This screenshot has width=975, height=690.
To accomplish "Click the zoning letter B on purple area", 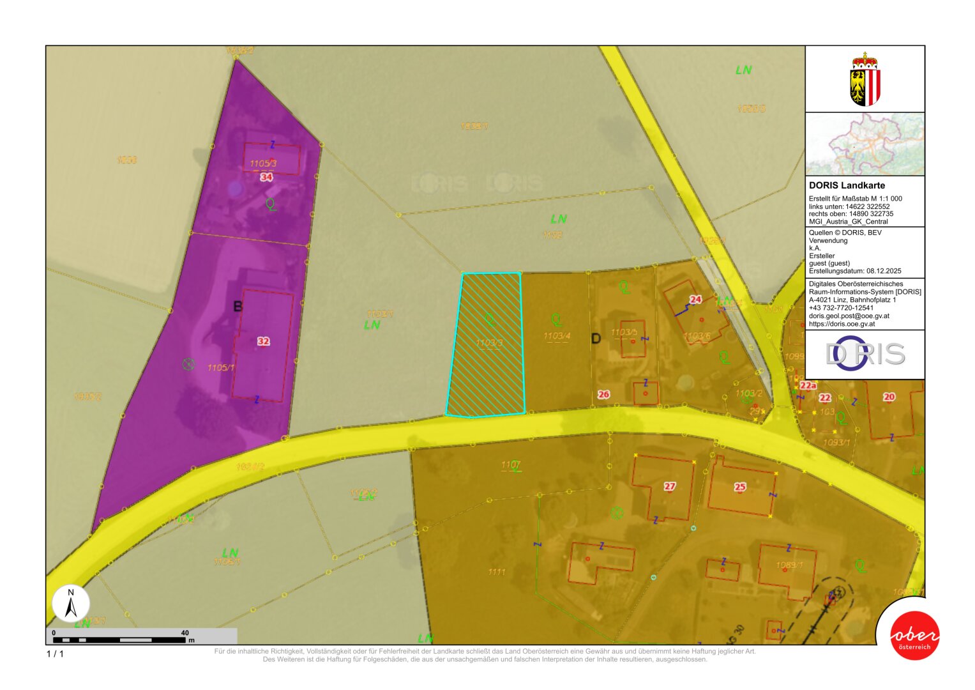I will click(238, 307).
